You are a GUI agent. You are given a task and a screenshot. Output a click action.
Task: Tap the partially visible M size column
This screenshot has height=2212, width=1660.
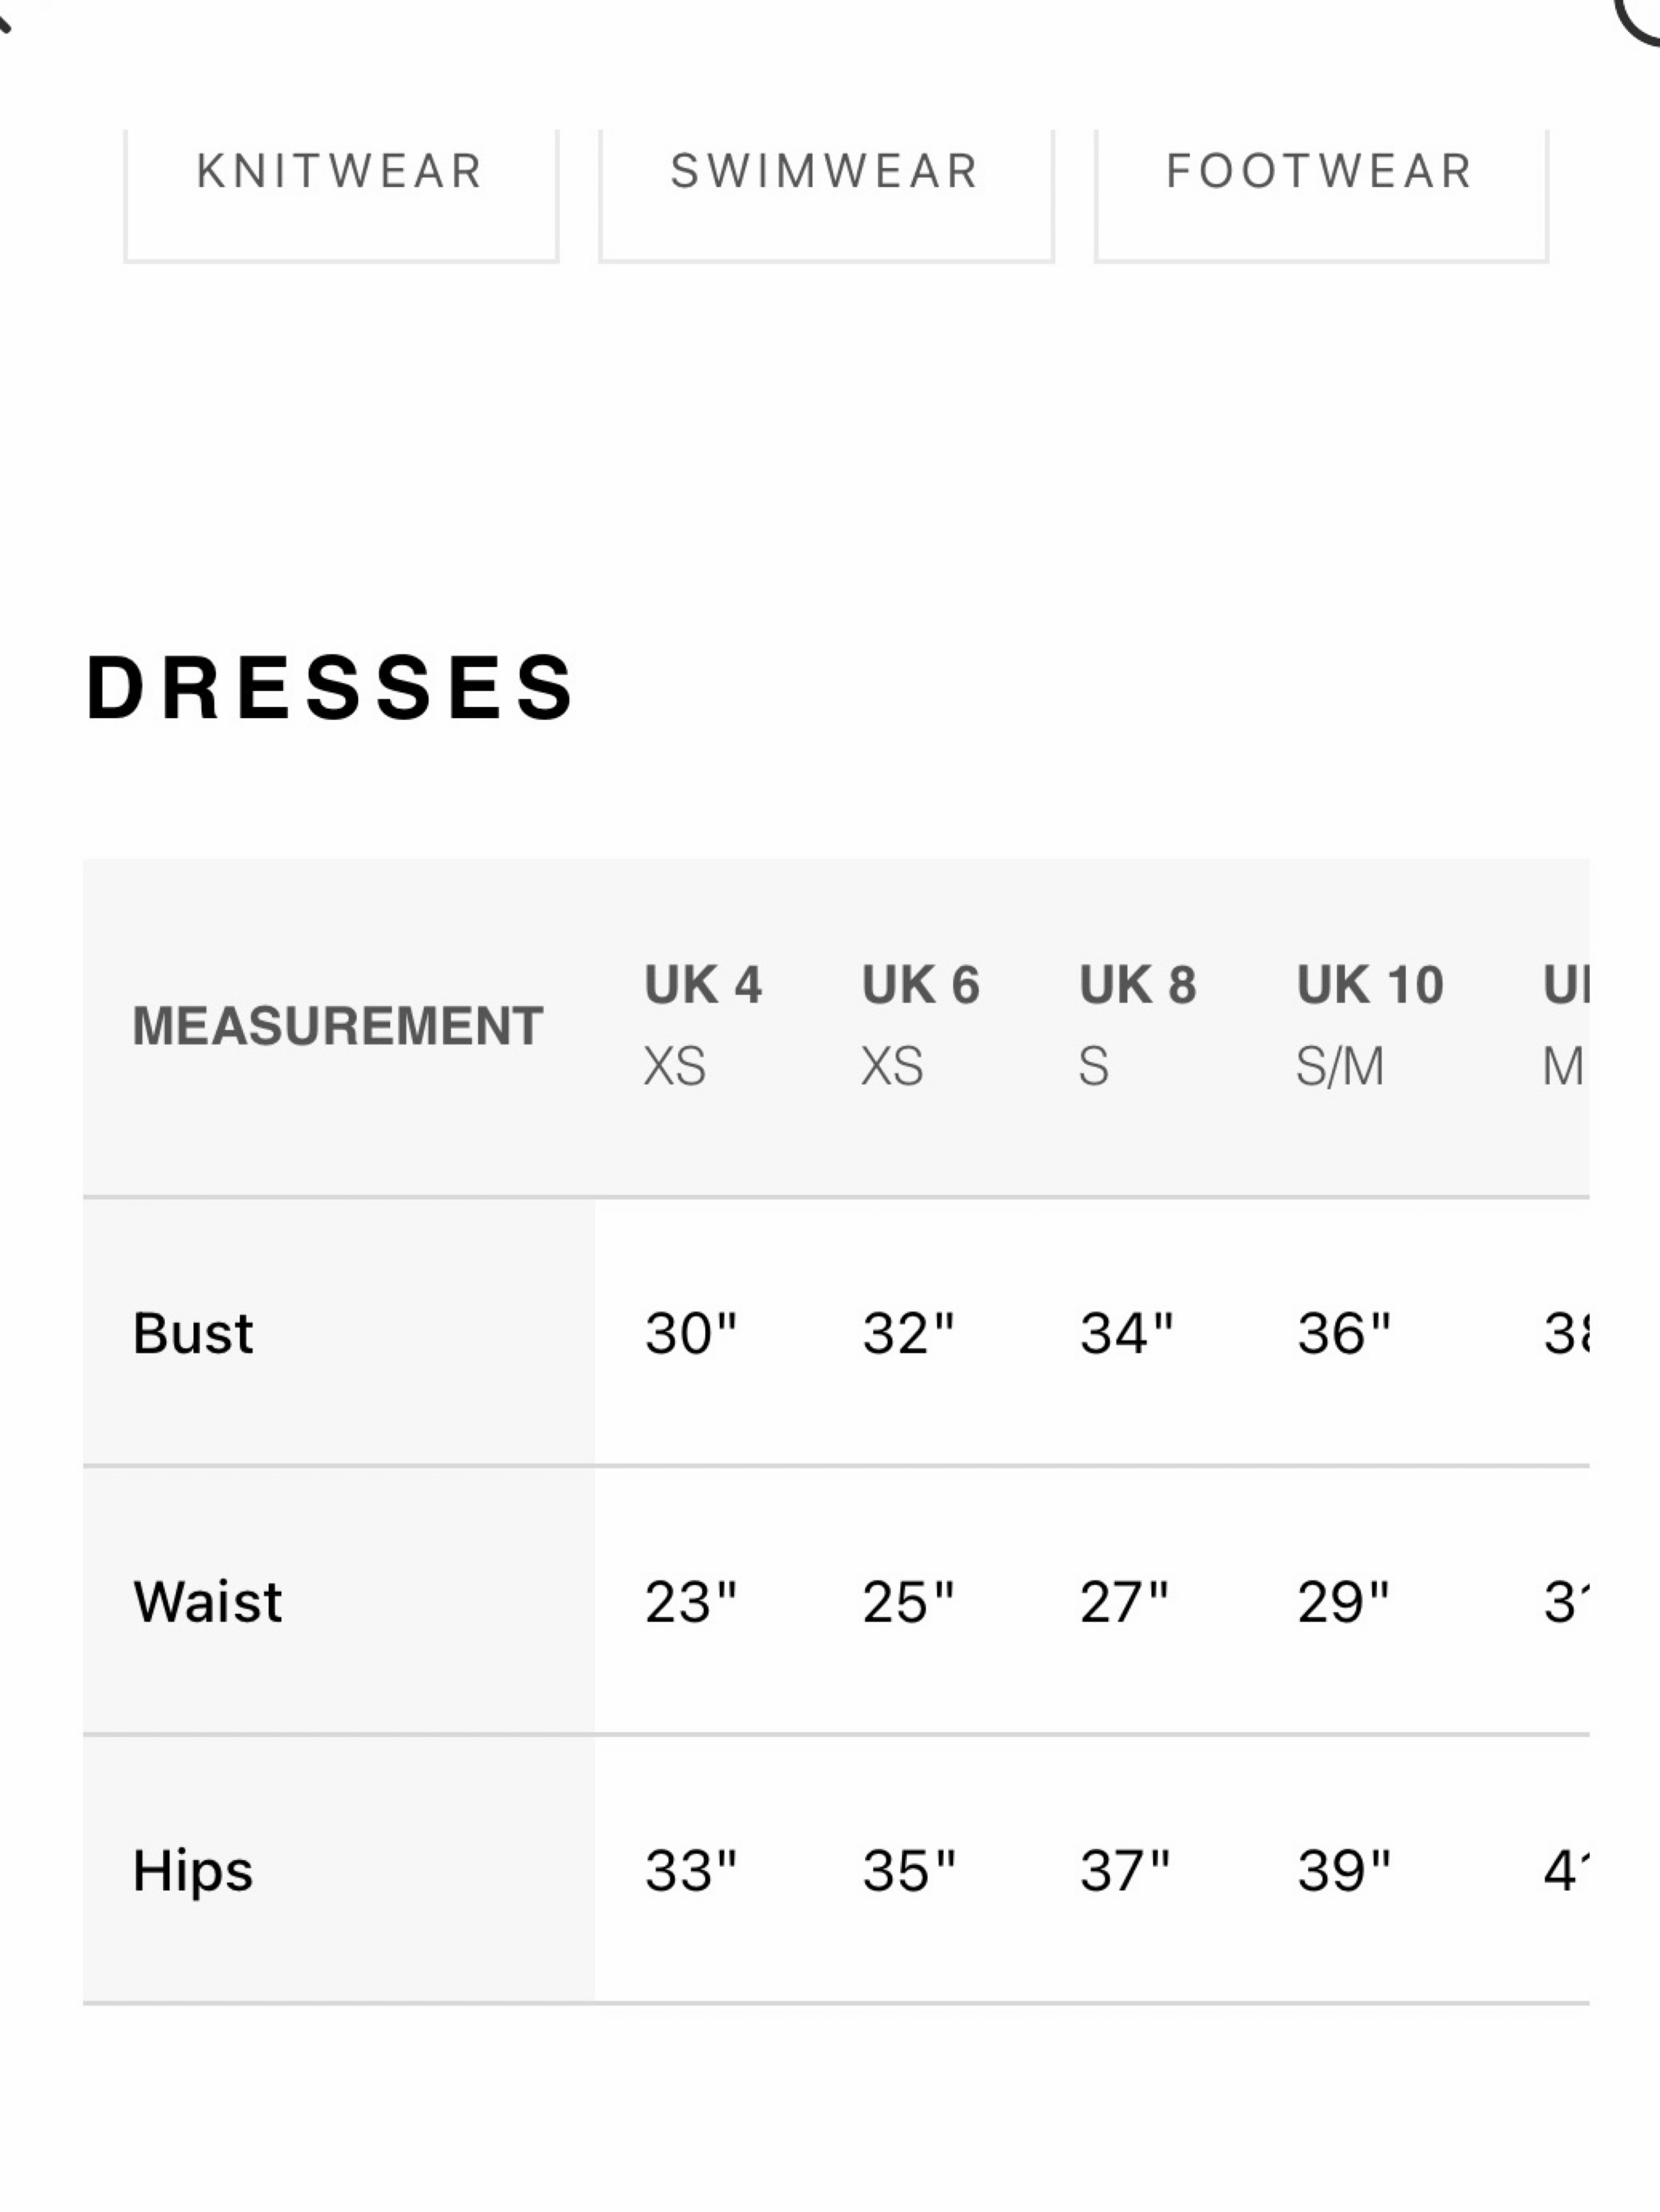1564,1025
